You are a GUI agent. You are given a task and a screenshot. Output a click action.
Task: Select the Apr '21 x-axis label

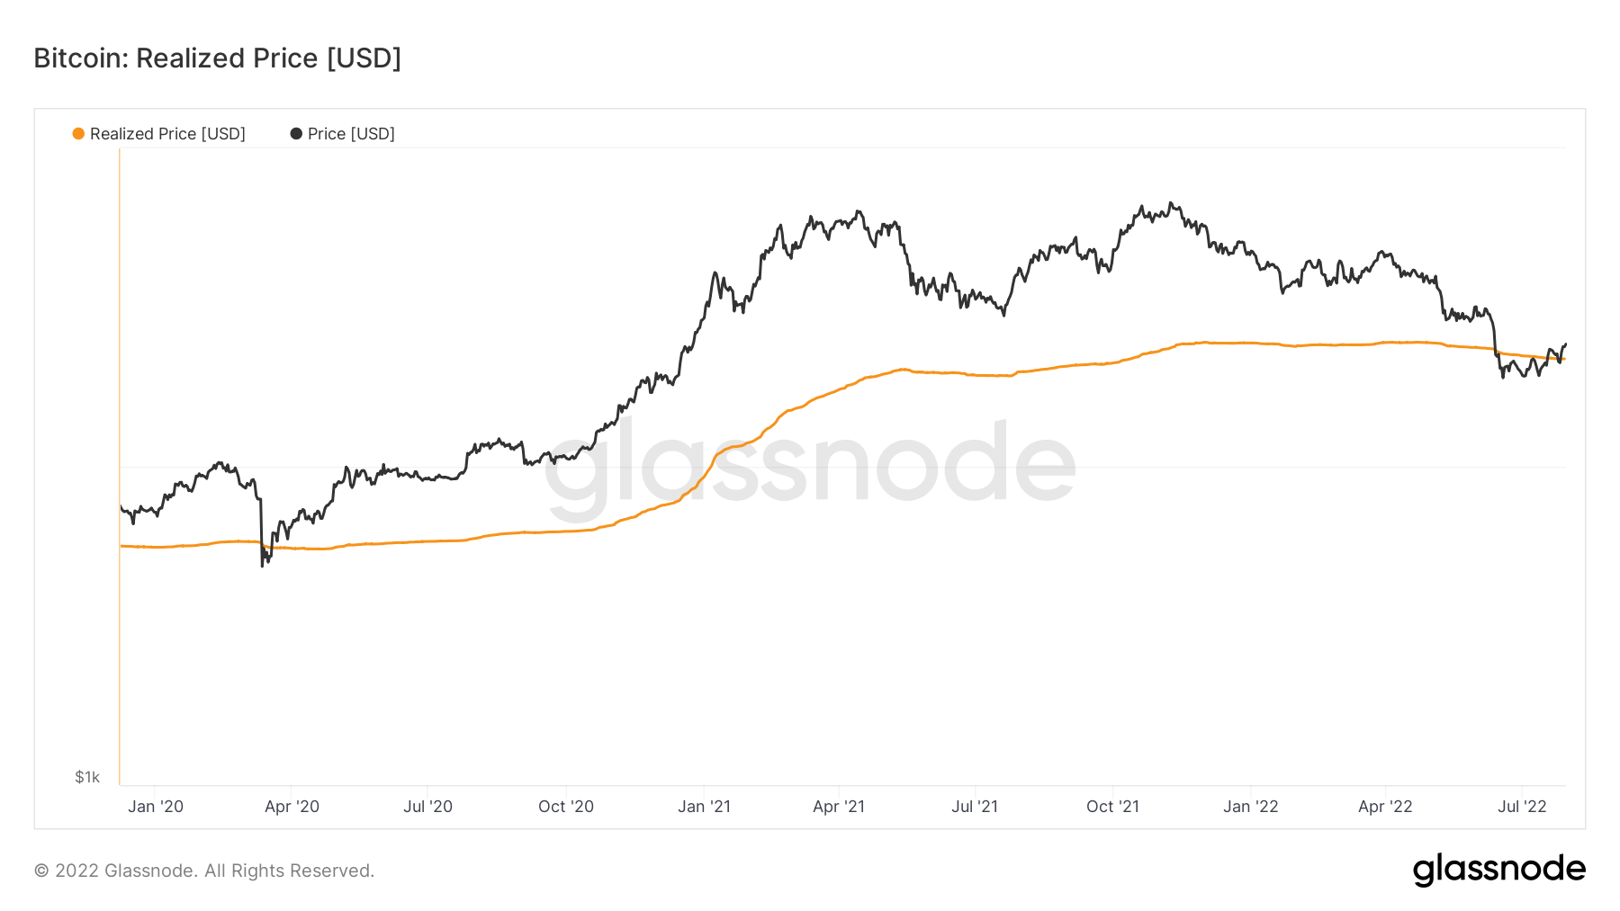[839, 807]
